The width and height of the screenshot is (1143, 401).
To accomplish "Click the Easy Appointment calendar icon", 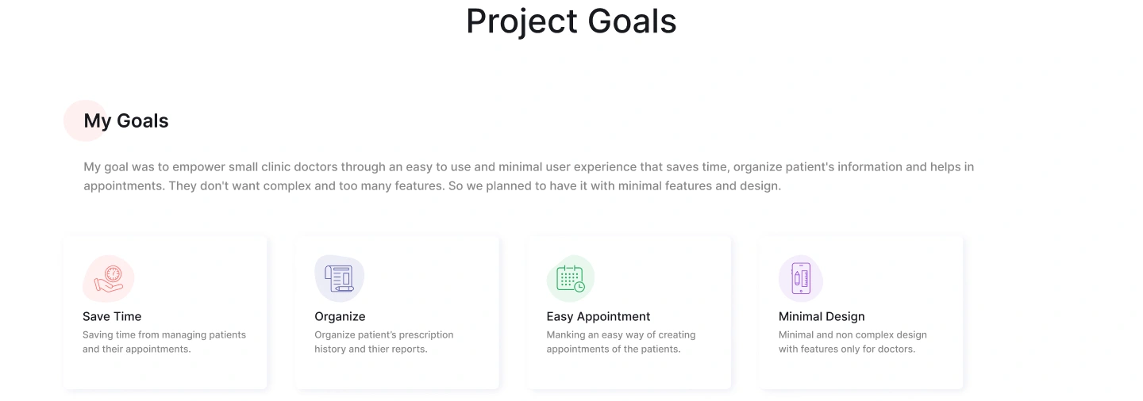I will click(571, 279).
